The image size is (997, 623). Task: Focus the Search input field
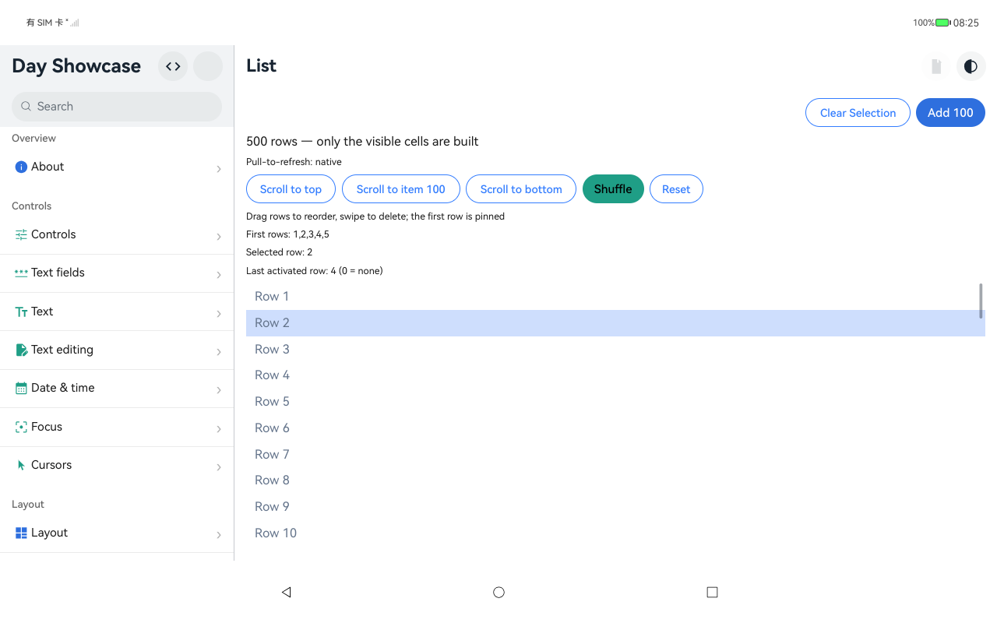coord(117,107)
